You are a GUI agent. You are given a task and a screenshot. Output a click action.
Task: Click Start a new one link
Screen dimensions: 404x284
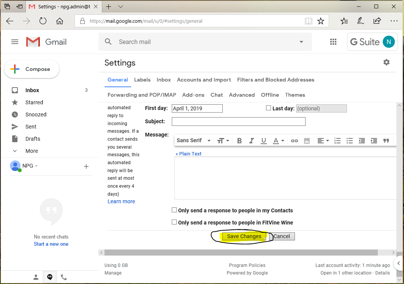point(51,244)
